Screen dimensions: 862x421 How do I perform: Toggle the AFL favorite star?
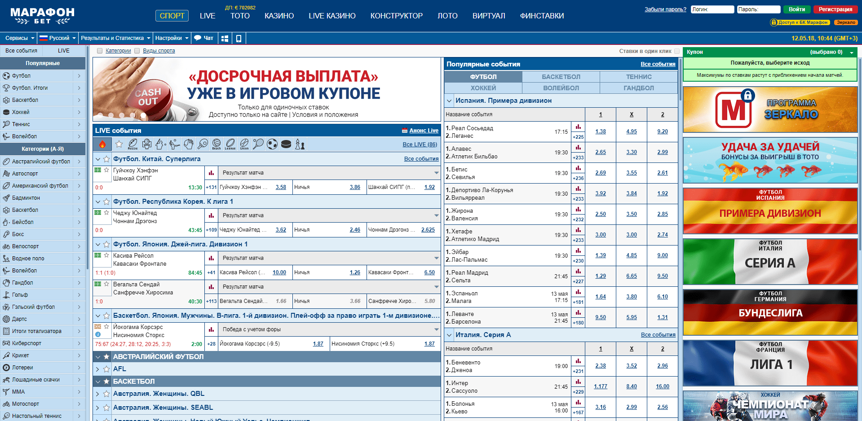pyautogui.click(x=106, y=369)
